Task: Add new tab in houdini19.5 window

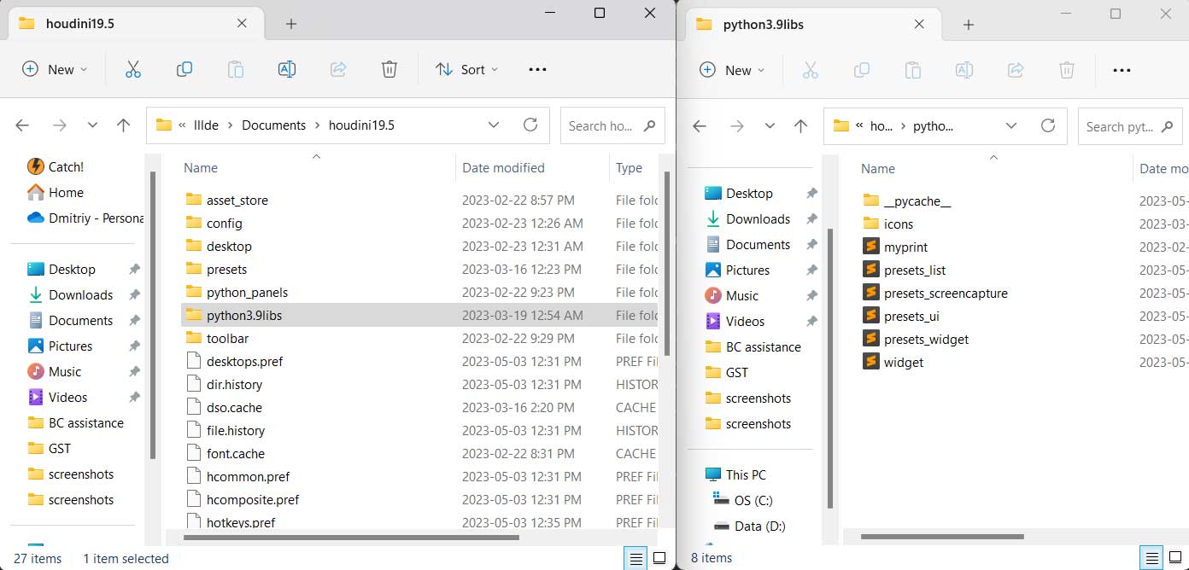Action: click(x=291, y=24)
